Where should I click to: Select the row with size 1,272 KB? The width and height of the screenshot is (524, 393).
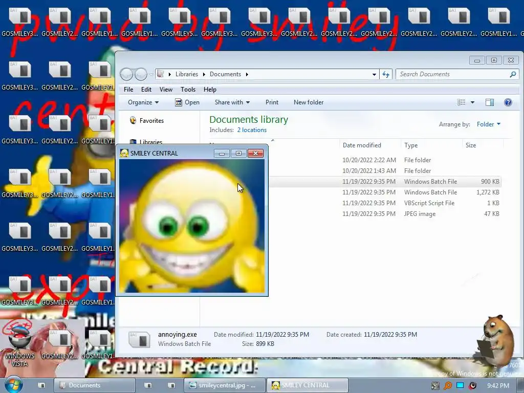[384, 192]
